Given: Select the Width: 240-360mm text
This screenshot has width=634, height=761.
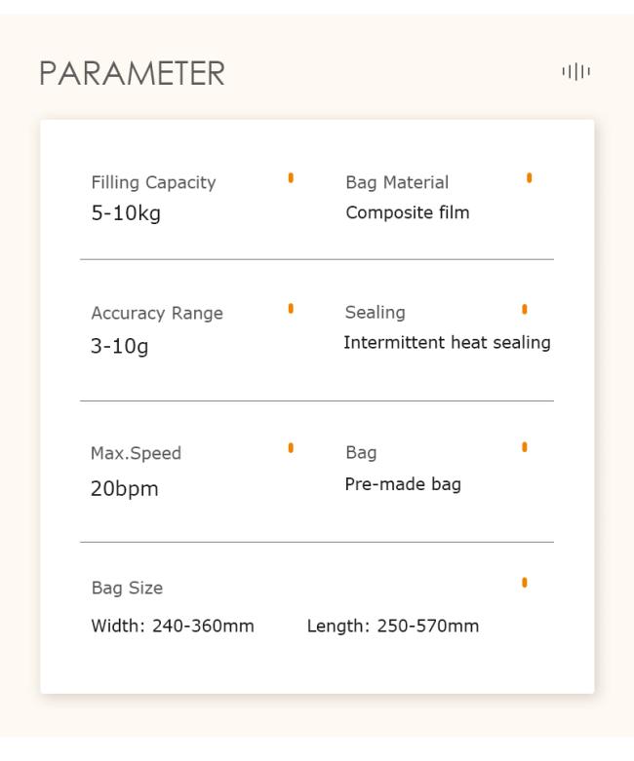Looking at the screenshot, I should (173, 627).
